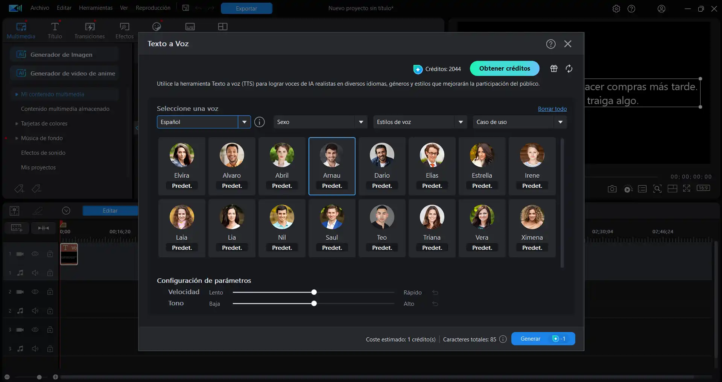Open Efectos de sonido in the media list
The width and height of the screenshot is (722, 382).
(x=43, y=153)
